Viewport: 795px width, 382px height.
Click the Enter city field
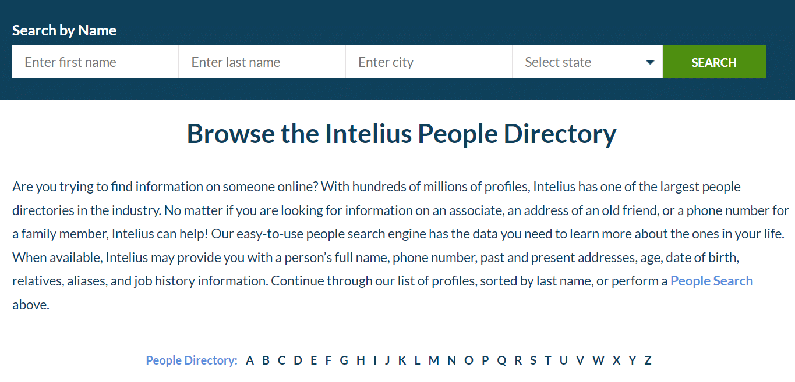coord(429,62)
